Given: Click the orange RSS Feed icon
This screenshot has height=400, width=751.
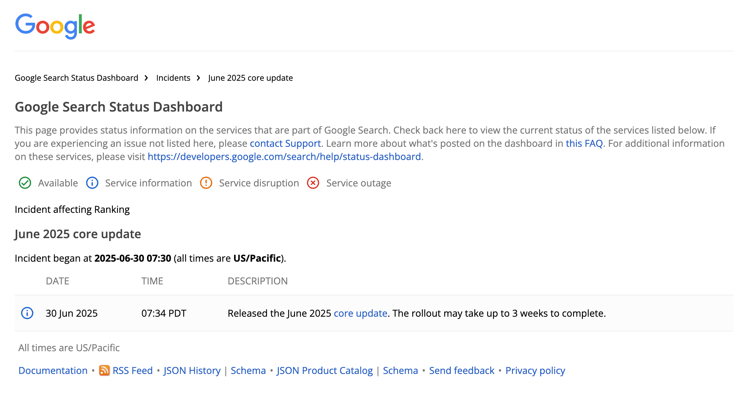Looking at the screenshot, I should pyautogui.click(x=104, y=371).
